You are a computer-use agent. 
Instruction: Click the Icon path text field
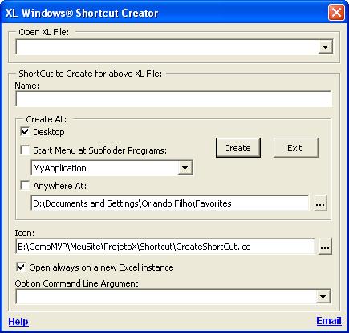coord(165,247)
